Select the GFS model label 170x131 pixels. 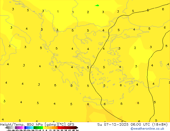coord(71,124)
